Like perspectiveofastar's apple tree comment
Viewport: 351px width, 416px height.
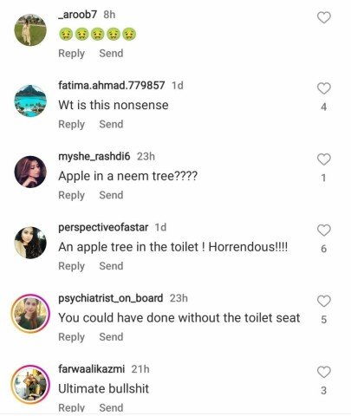[x=324, y=231]
